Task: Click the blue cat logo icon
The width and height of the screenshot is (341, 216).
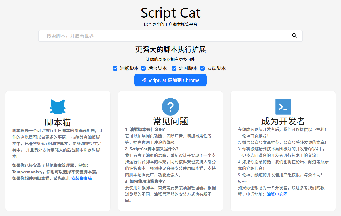Action: pos(58,107)
